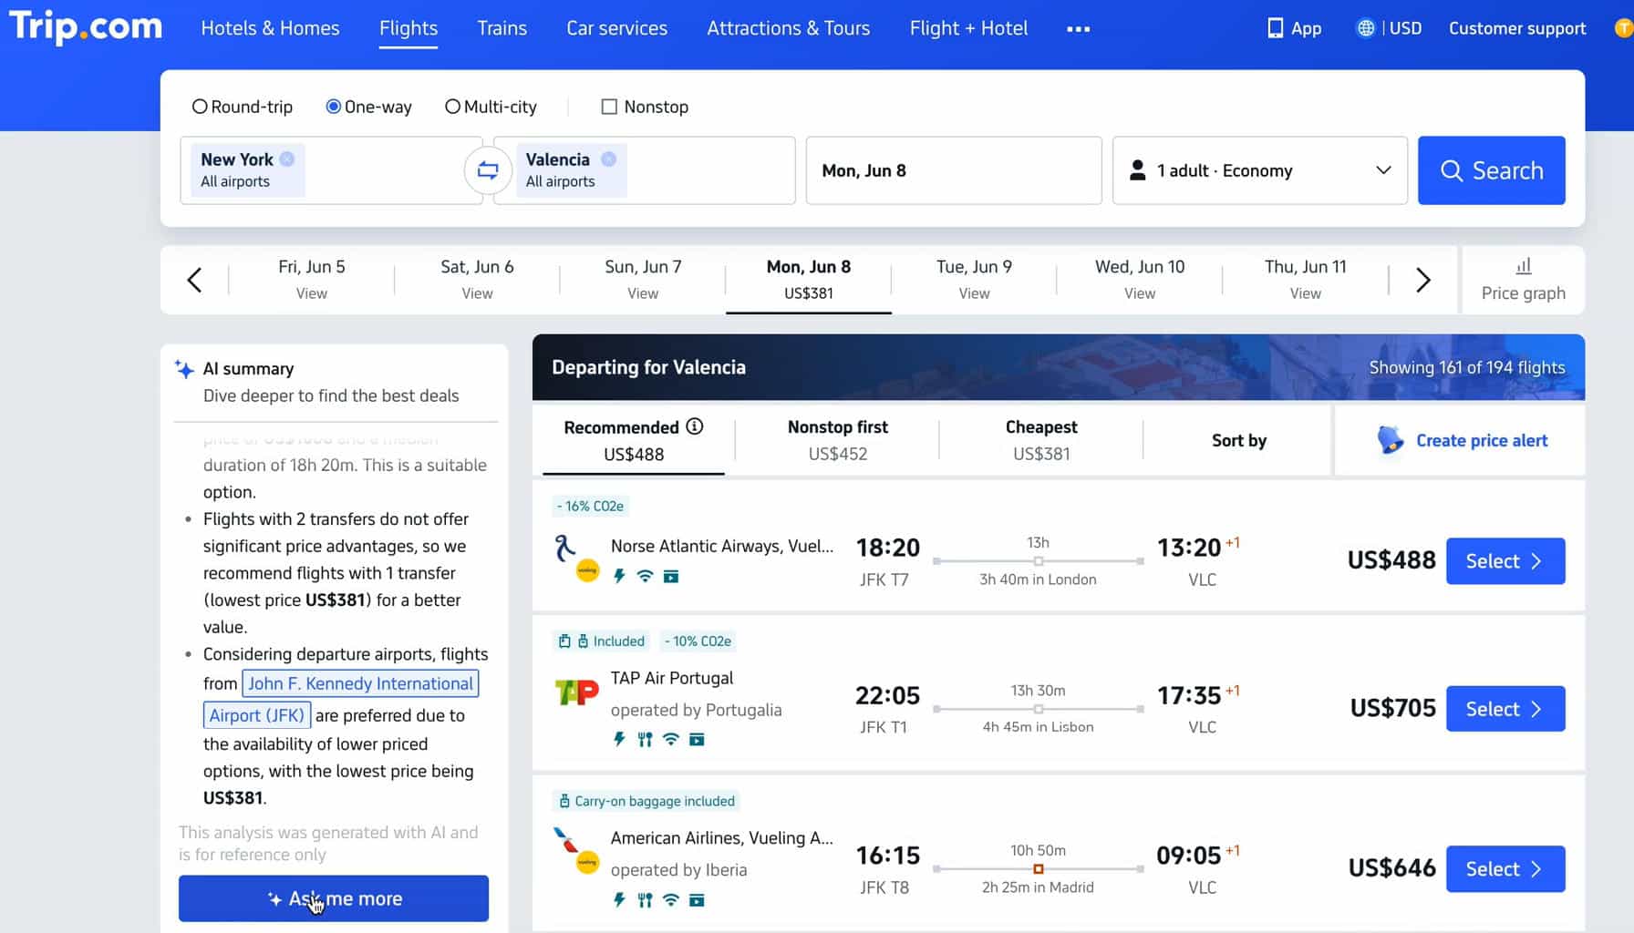Click power icon on American Airlines flight
The image size is (1634, 933).
pos(619,900)
